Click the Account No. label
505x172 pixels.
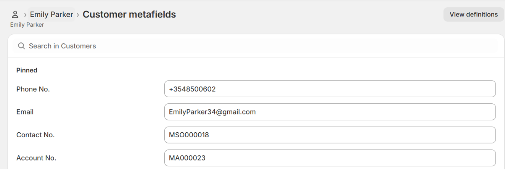click(36, 158)
